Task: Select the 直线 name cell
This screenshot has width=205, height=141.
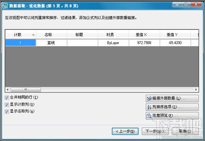Action: pyautogui.click(x=51, y=43)
